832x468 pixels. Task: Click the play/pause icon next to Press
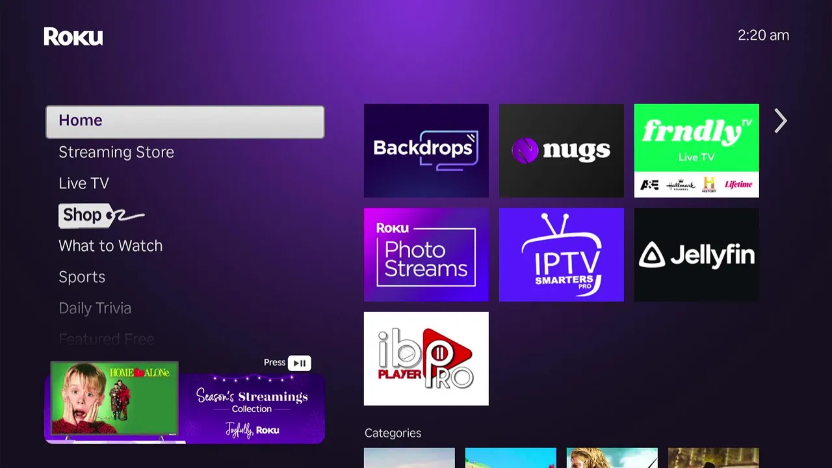click(300, 363)
